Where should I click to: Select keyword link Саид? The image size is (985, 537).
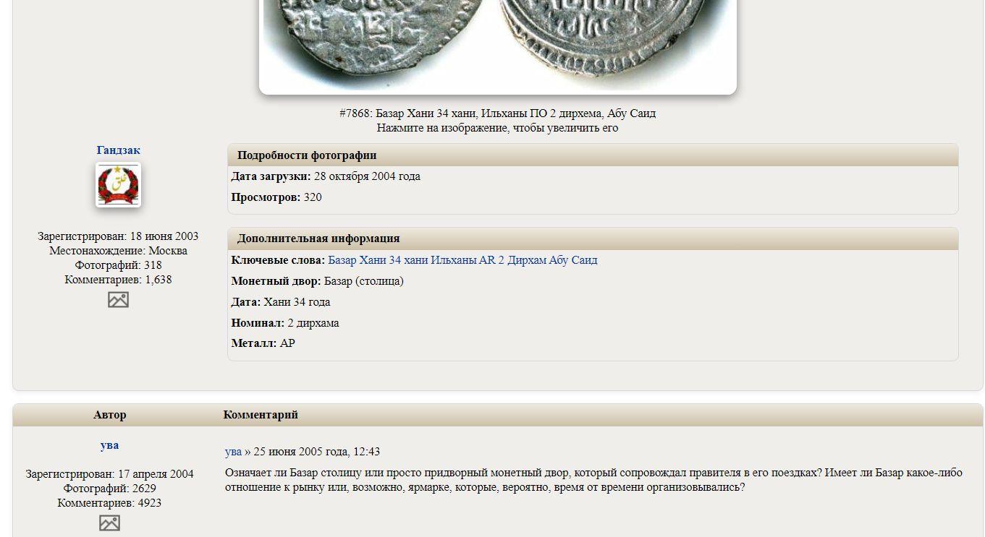(584, 260)
